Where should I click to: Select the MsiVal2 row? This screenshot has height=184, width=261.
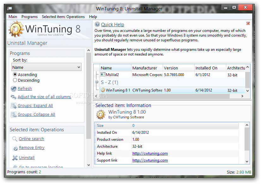click(x=172, y=74)
